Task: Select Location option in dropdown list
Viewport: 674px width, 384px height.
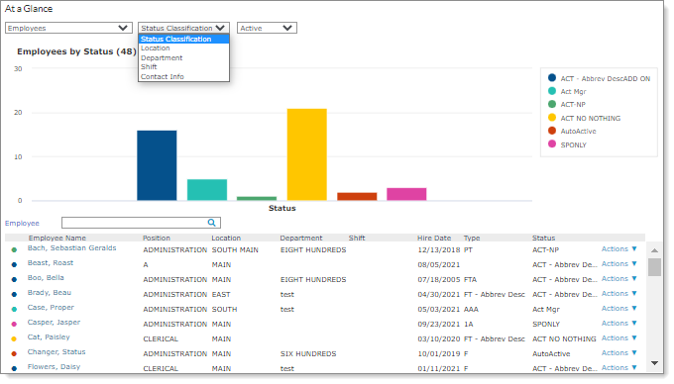Action: [183, 48]
